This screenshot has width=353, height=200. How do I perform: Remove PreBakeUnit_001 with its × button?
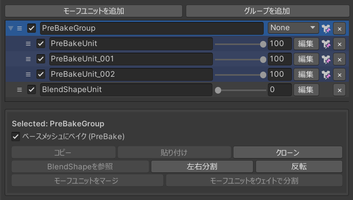(x=340, y=59)
